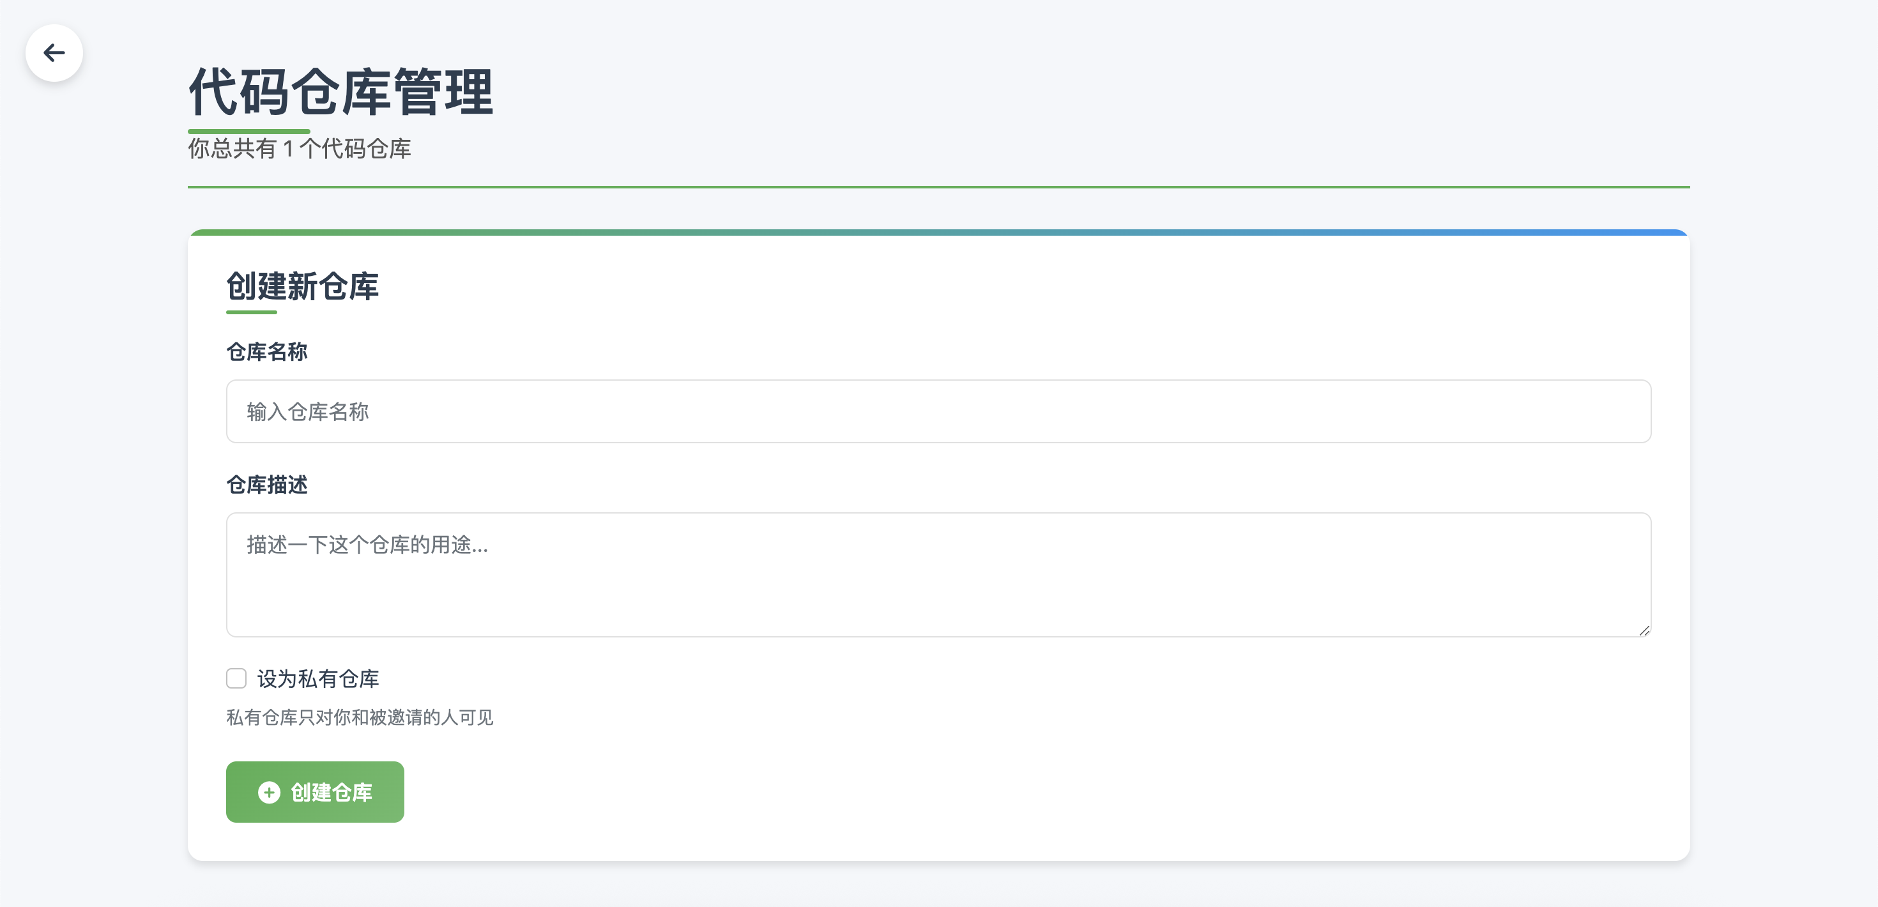Screen dimensions: 1878x907
Task: Click the plus icon on 创建仓库 button
Action: (269, 793)
